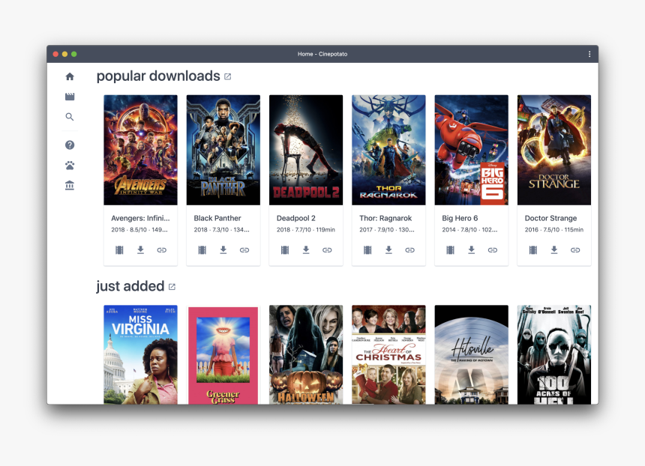Click link icon for Big Hero 6
This screenshot has width=645, height=466.
coord(493,249)
